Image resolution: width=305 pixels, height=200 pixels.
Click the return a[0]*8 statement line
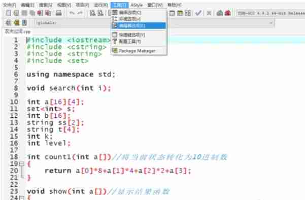[x=118, y=171]
